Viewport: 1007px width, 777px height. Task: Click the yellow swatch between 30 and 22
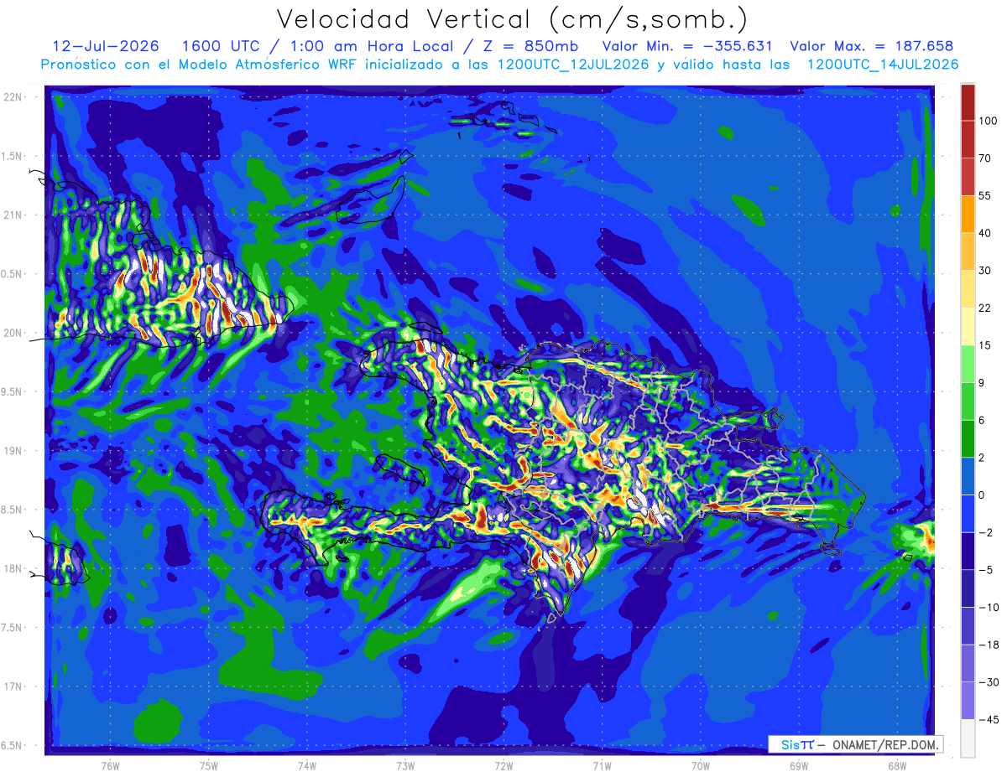click(968, 288)
